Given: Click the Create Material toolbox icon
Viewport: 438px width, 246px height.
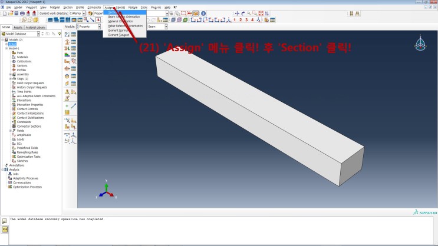Looking at the screenshot, I should click(67, 34).
